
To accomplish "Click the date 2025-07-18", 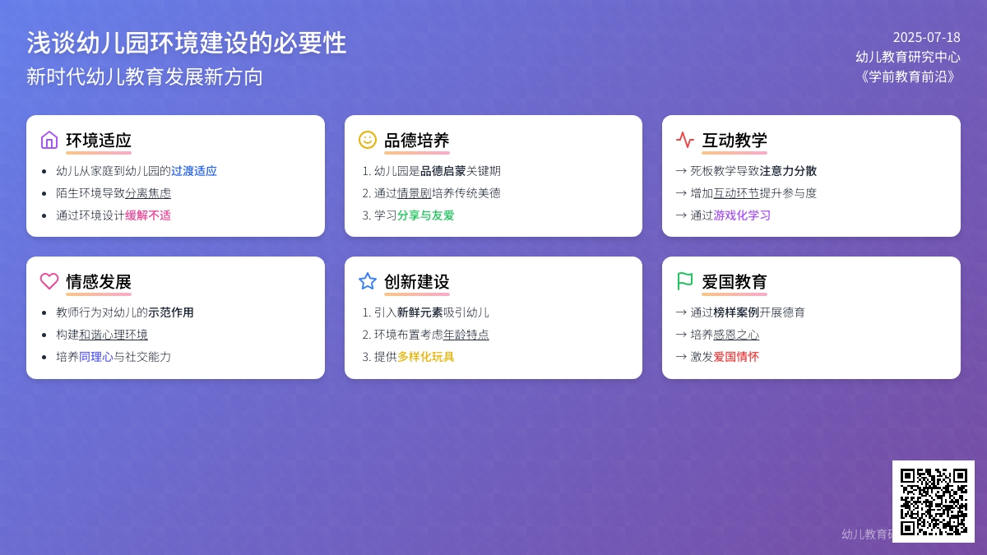I will tap(927, 37).
